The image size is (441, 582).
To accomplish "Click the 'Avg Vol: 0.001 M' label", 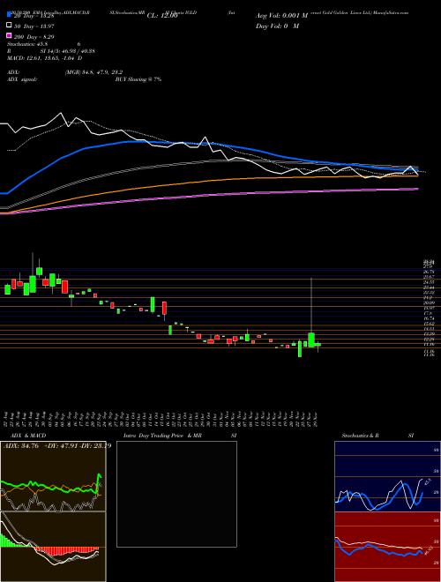I will click(281, 16).
